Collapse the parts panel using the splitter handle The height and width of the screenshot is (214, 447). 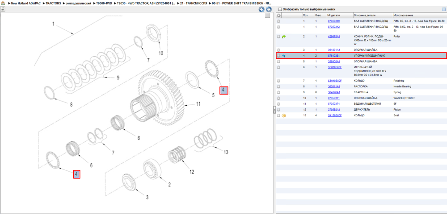(274, 110)
